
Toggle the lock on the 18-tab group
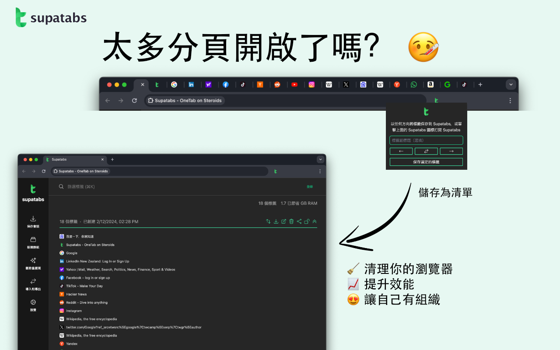[307, 221]
